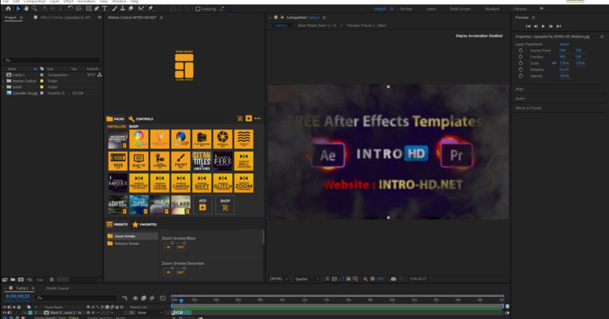Select the Rectangle shape tool
609x319 pixels.
(89, 8)
